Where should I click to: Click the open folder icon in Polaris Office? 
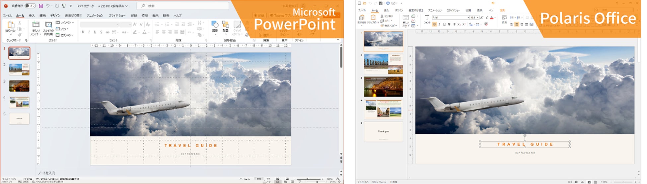tap(365, 3)
